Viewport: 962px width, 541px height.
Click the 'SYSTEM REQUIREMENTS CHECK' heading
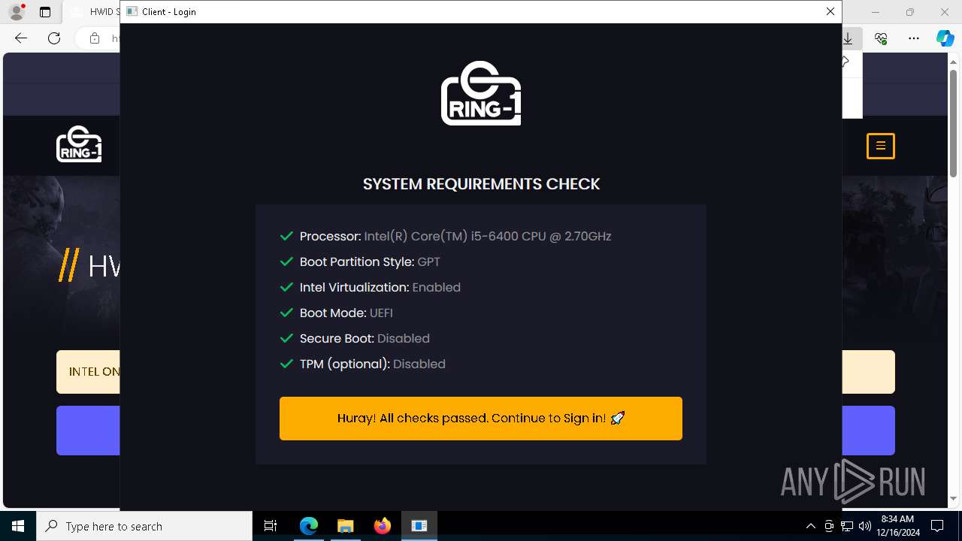click(481, 184)
